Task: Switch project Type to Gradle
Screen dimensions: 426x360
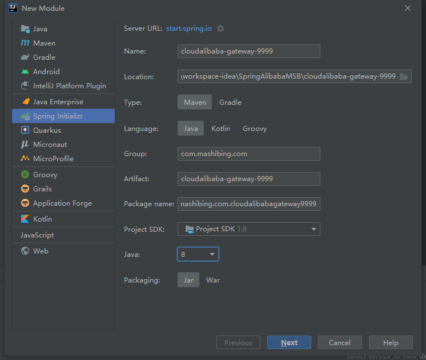Action: (230, 102)
